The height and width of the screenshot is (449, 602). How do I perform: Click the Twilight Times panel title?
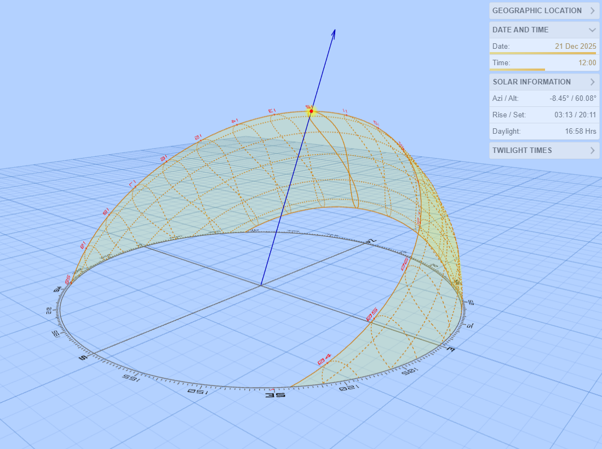click(x=522, y=150)
